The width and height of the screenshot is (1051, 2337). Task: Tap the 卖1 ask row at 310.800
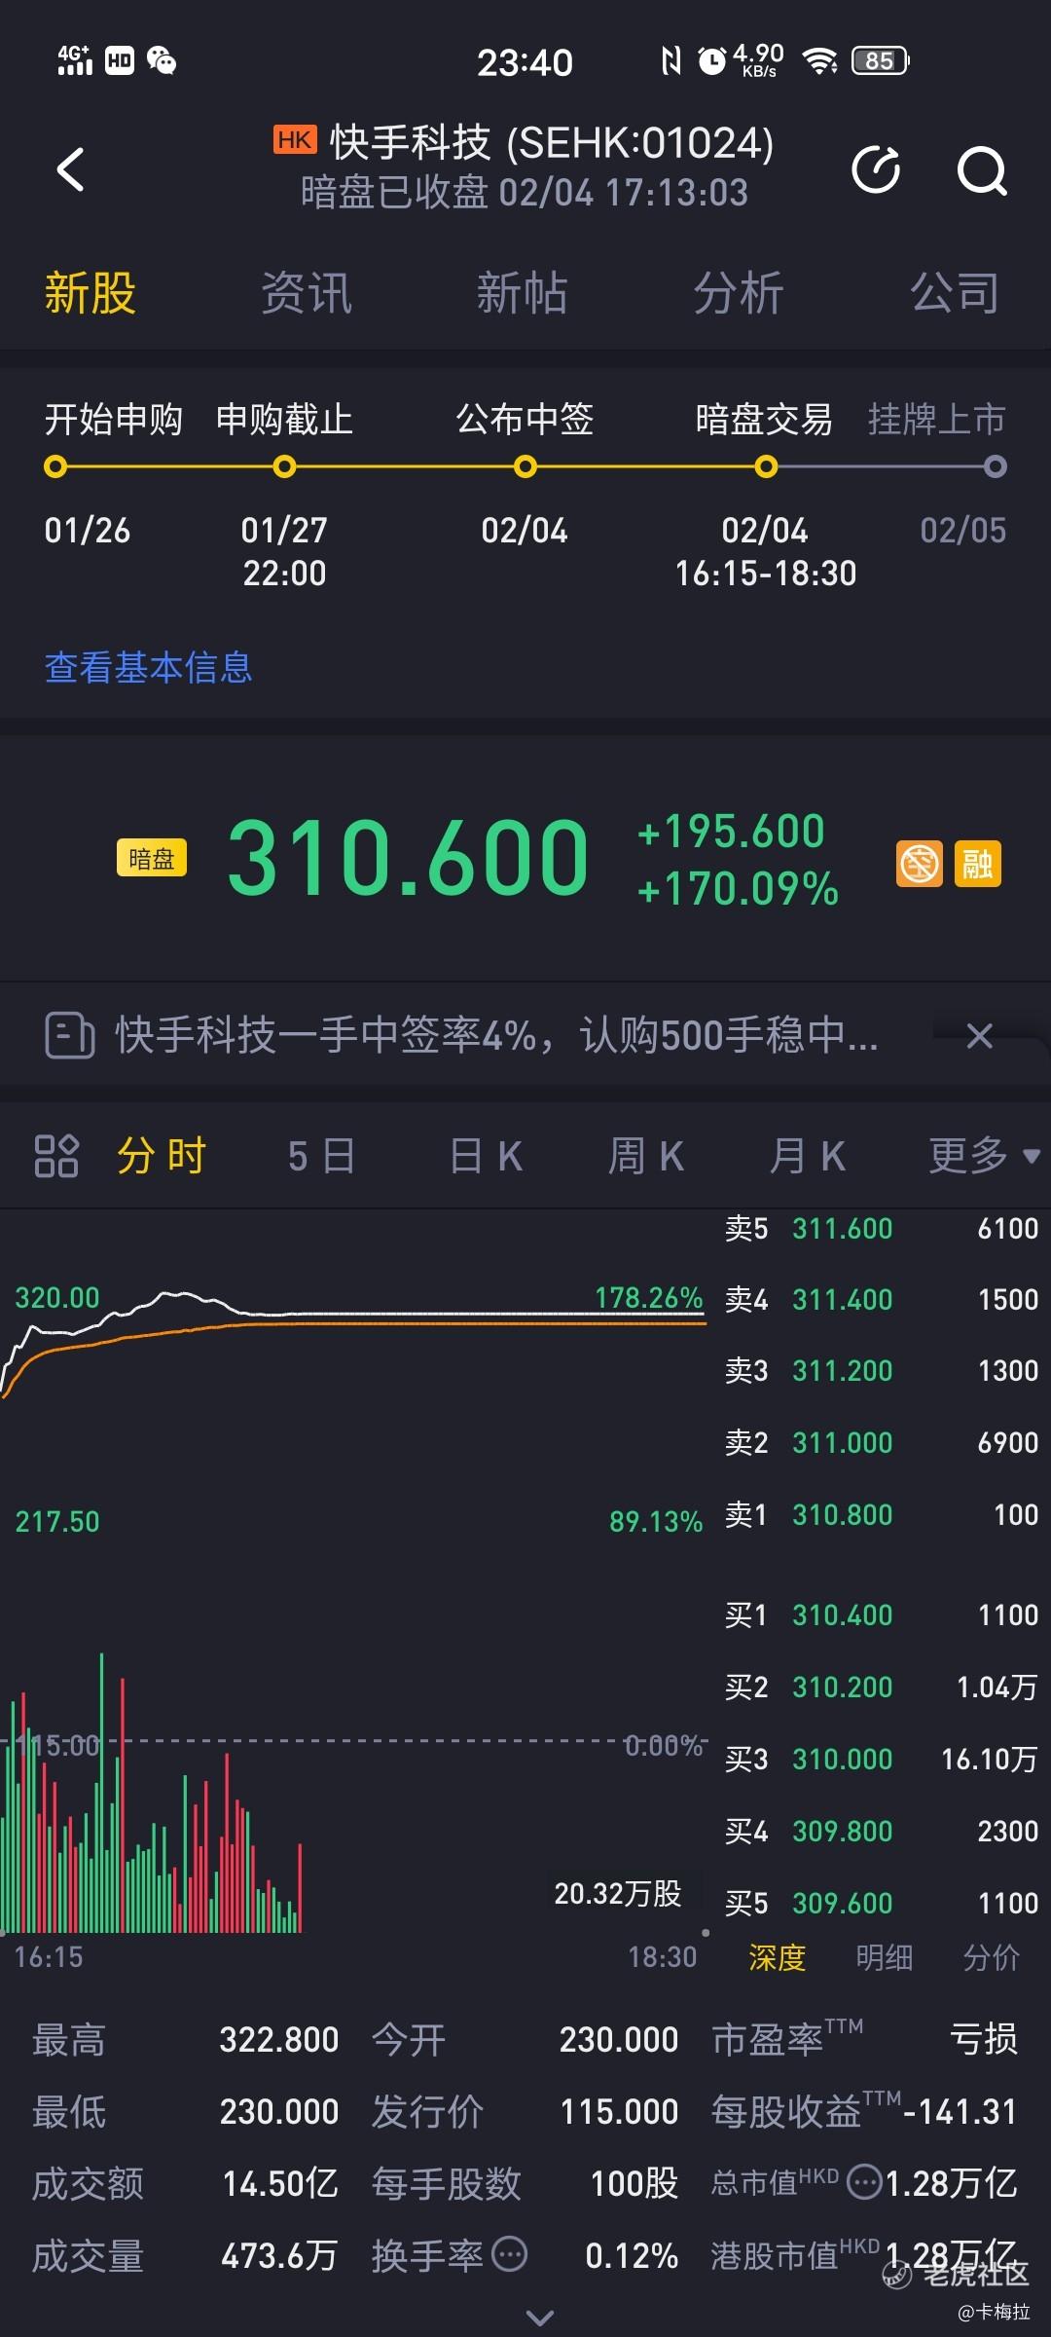(882, 1515)
